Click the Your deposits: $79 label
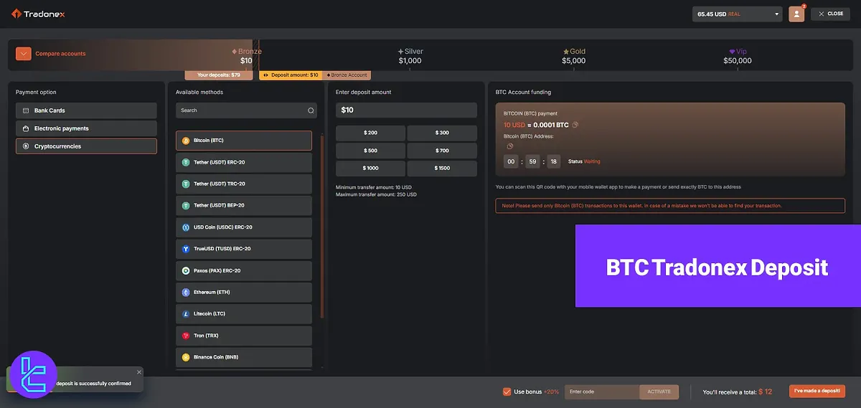Screen dimensions: 861x408 219,75
